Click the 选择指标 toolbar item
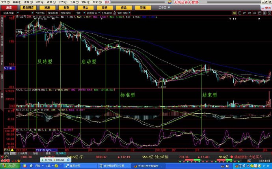Image resolution: width=272 pixels, height=169 pixels. [65, 13]
